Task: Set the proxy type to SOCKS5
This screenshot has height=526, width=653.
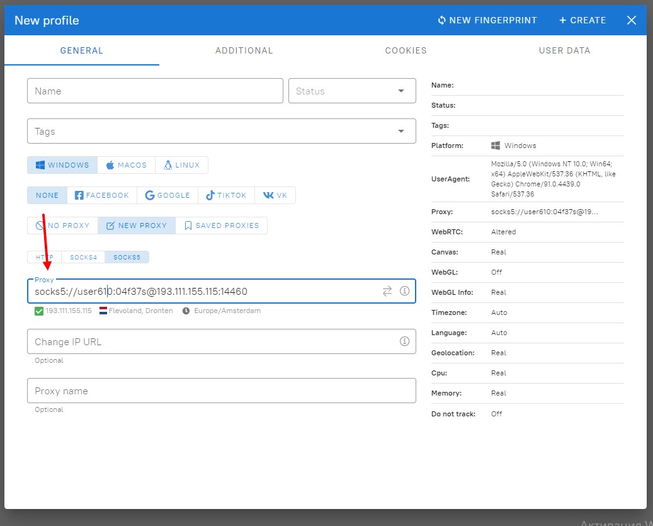Action: pos(127,258)
